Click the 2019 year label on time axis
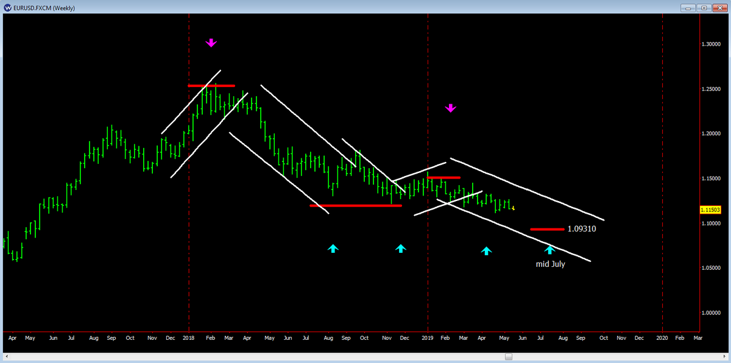This screenshot has height=363, width=731. 428,337
